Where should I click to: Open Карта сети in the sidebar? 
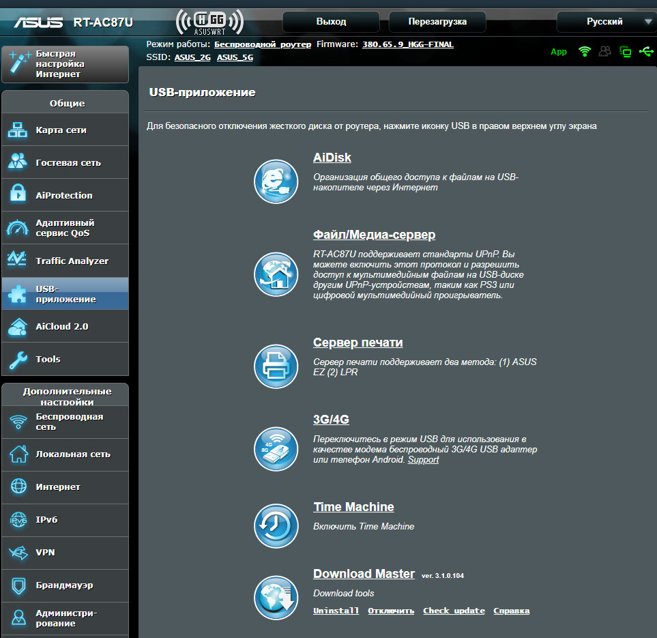pos(65,130)
